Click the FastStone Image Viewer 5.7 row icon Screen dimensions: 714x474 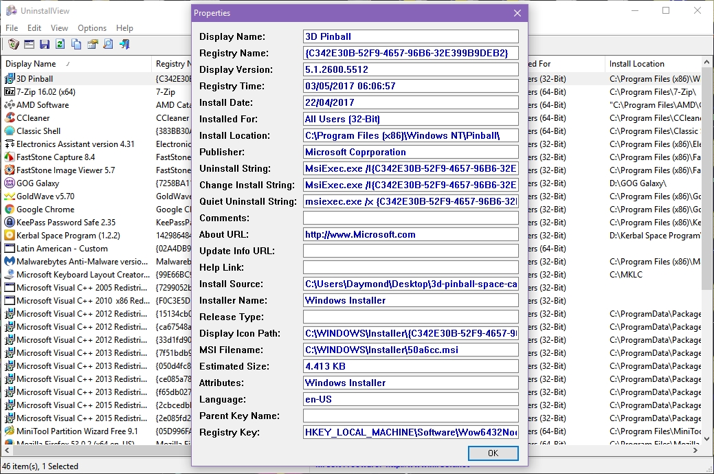(x=10, y=170)
